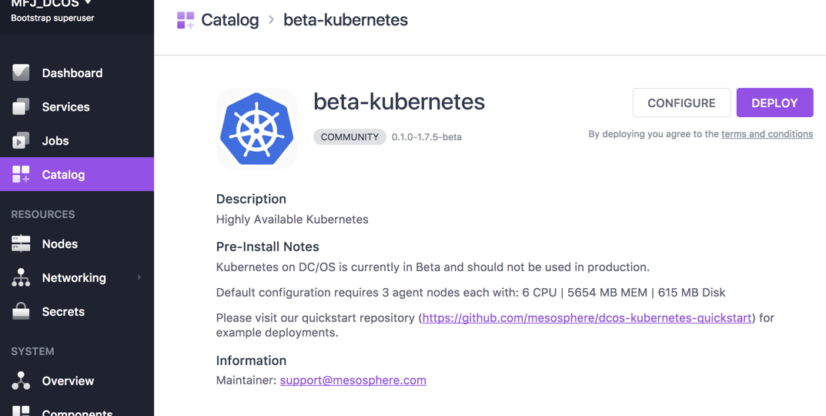
Task: Expand the Networking submenu arrow
Action: (x=139, y=277)
